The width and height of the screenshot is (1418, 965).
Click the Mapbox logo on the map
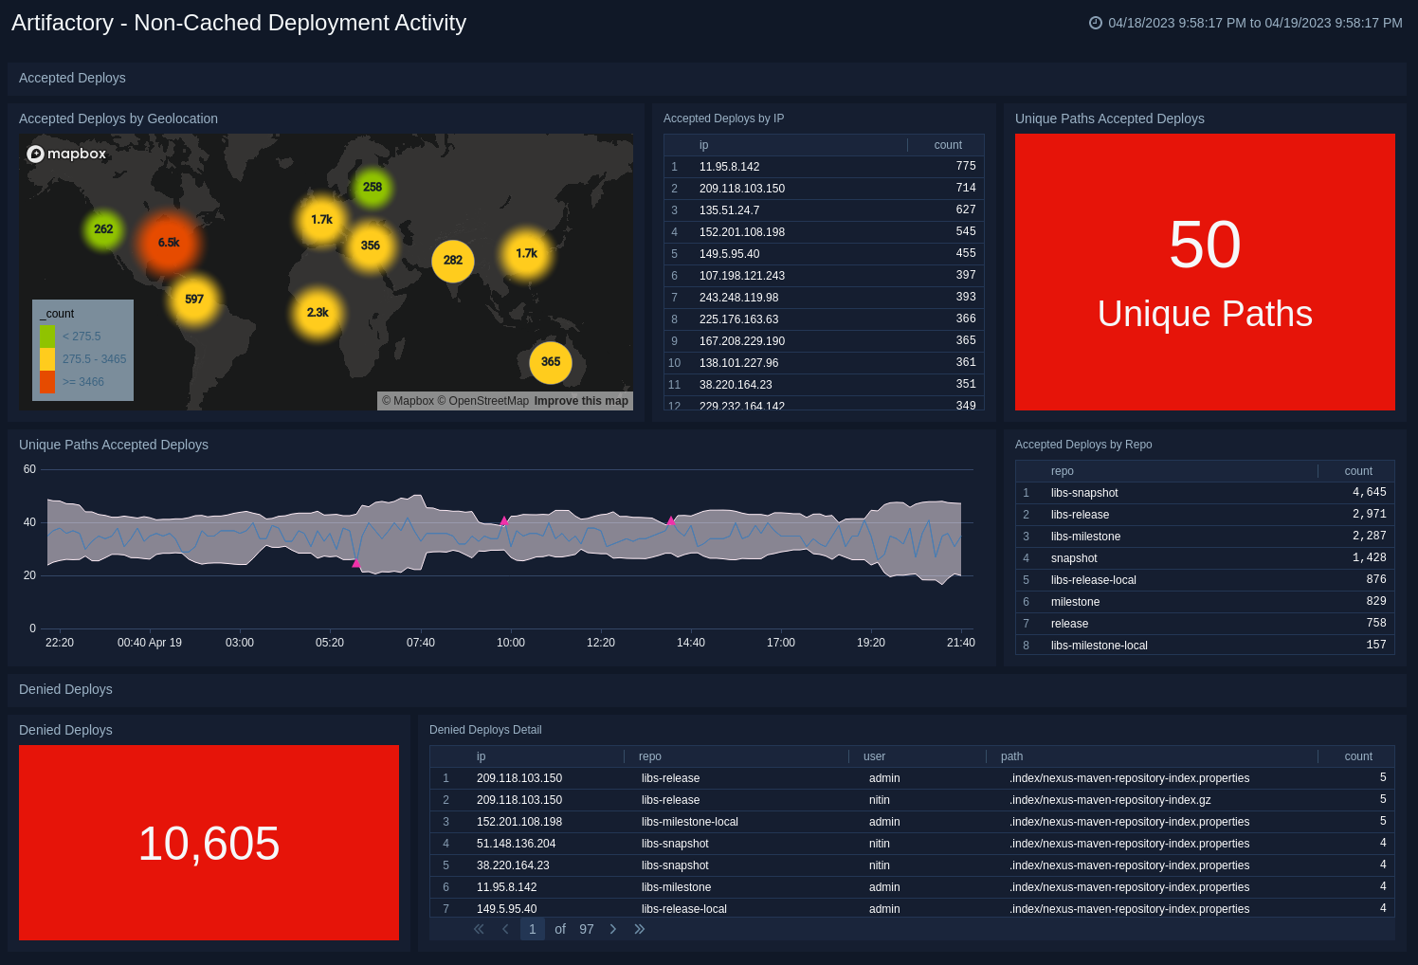coord(66,154)
